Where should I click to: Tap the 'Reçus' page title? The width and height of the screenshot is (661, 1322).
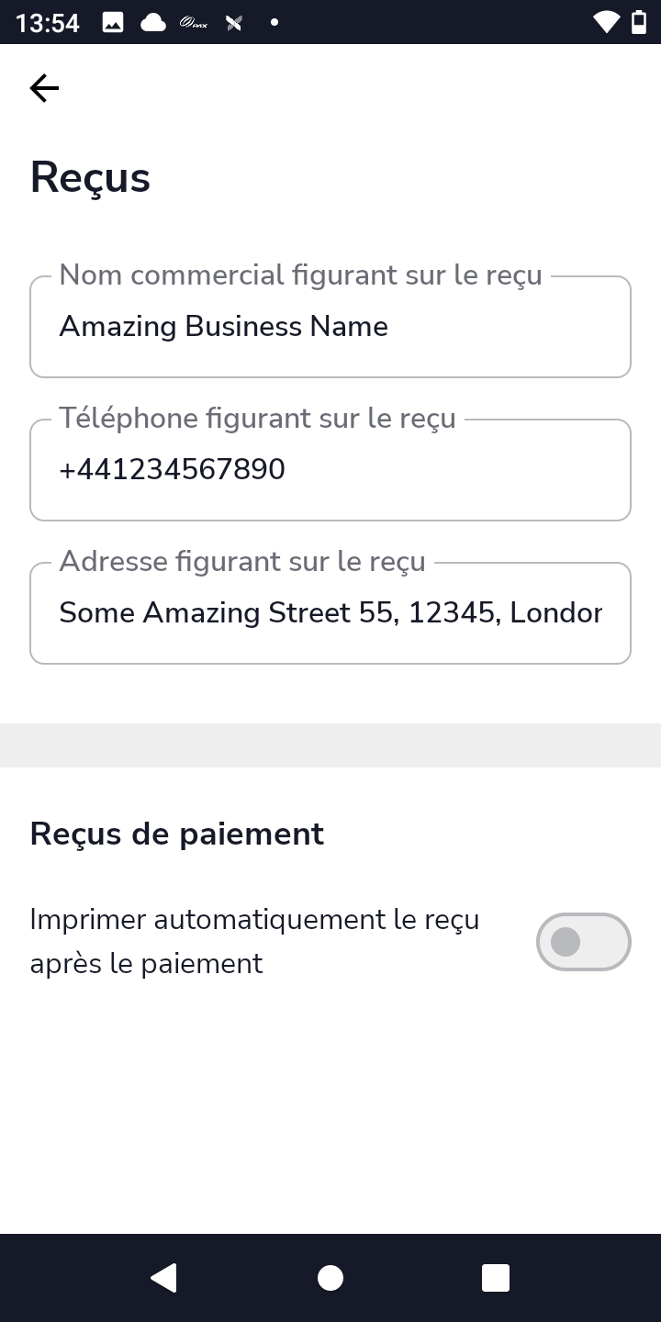[90, 177]
